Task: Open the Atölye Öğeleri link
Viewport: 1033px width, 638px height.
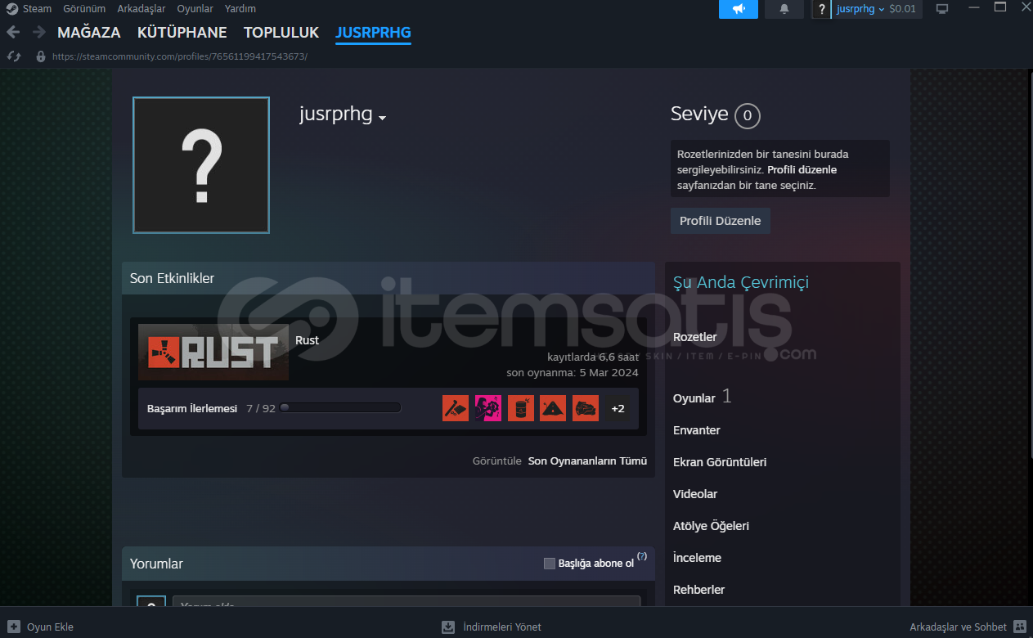Action: 711,526
